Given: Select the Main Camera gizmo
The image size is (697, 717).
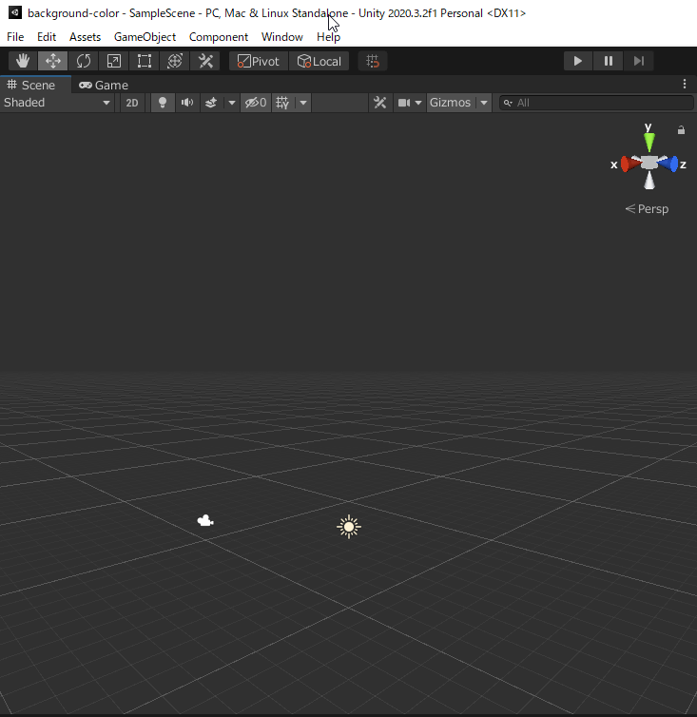Looking at the screenshot, I should [x=205, y=520].
